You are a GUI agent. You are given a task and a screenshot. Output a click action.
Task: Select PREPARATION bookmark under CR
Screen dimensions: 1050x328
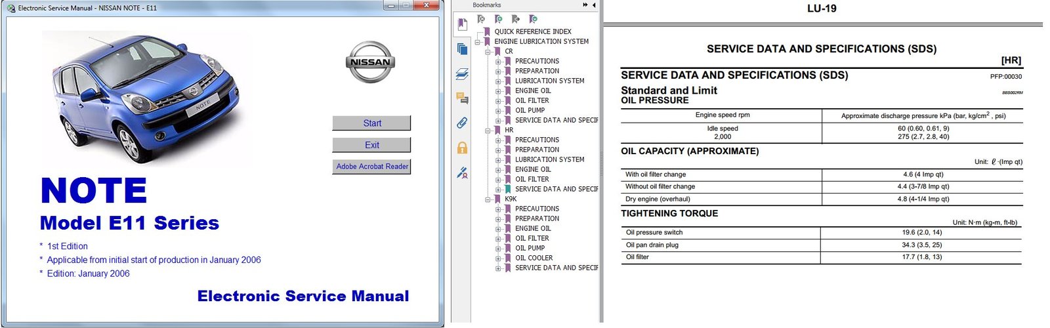click(x=537, y=71)
